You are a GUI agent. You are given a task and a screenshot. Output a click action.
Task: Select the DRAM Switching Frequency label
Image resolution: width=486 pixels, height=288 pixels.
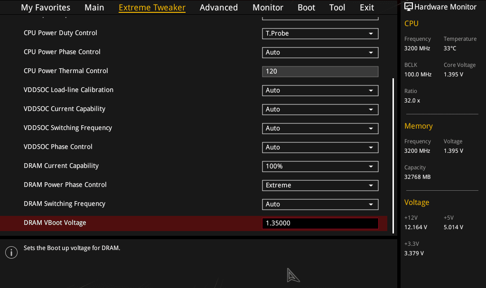[x=65, y=204]
